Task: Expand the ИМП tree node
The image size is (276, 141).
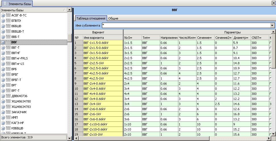Action: tap(3, 118)
